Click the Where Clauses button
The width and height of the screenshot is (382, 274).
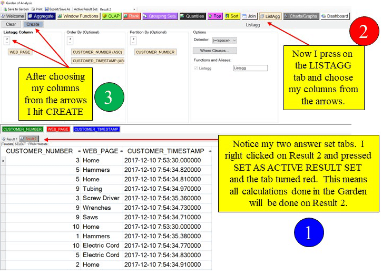pos(214,51)
